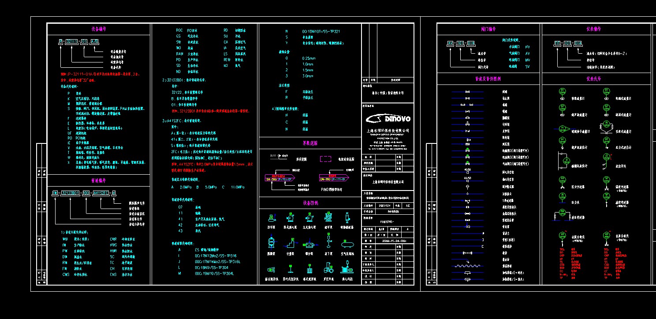Click the 0Cr18Ni10Ti/SS-TP321 material entry
The image size is (656, 319).
(x=321, y=32)
